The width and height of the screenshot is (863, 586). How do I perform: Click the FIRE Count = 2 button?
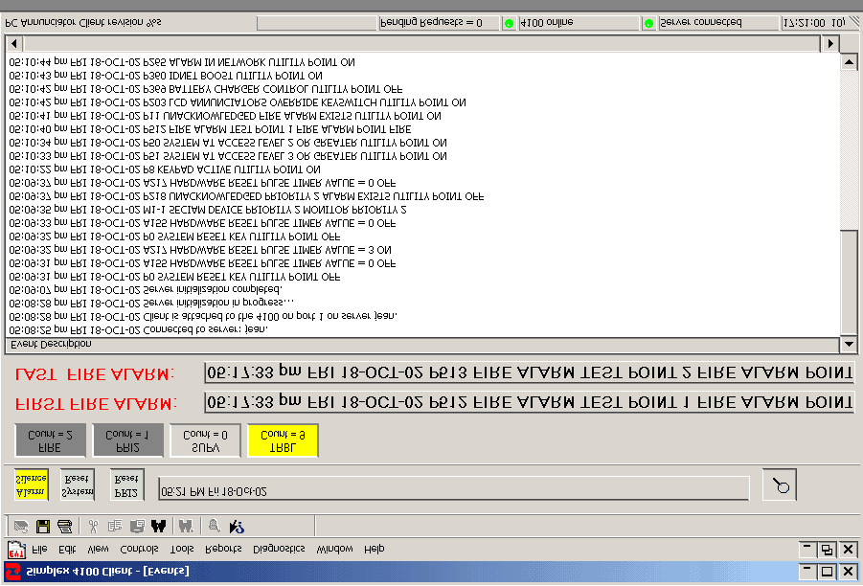tap(50, 440)
